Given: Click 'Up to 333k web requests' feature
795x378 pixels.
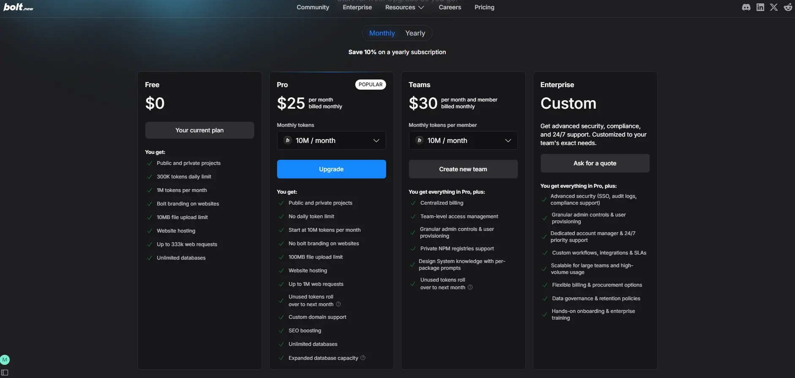Looking at the screenshot, I should coord(187,244).
